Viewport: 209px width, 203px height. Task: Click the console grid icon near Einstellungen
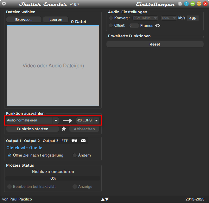coord(180,4)
